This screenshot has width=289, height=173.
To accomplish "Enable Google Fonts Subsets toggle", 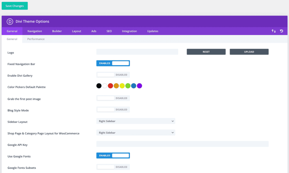I will tap(113, 167).
